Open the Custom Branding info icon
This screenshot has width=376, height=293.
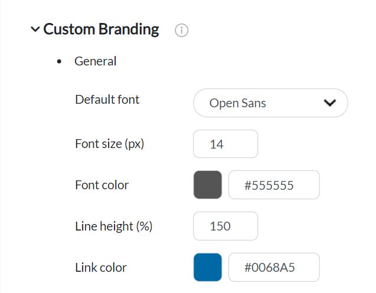182,30
